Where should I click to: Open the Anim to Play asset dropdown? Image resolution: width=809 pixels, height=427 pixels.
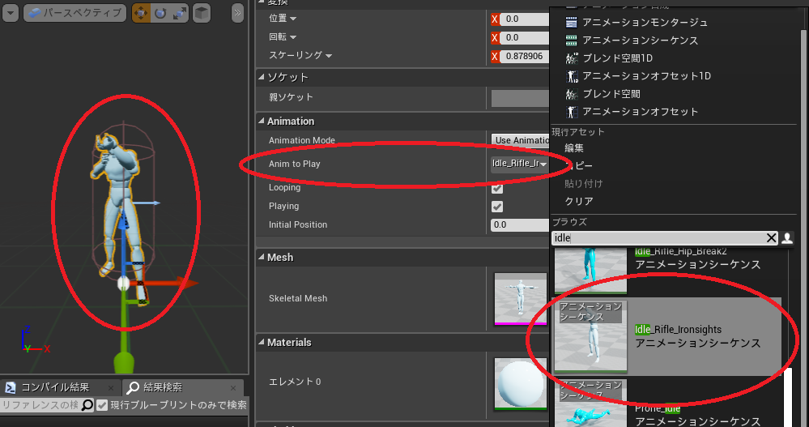click(x=520, y=164)
